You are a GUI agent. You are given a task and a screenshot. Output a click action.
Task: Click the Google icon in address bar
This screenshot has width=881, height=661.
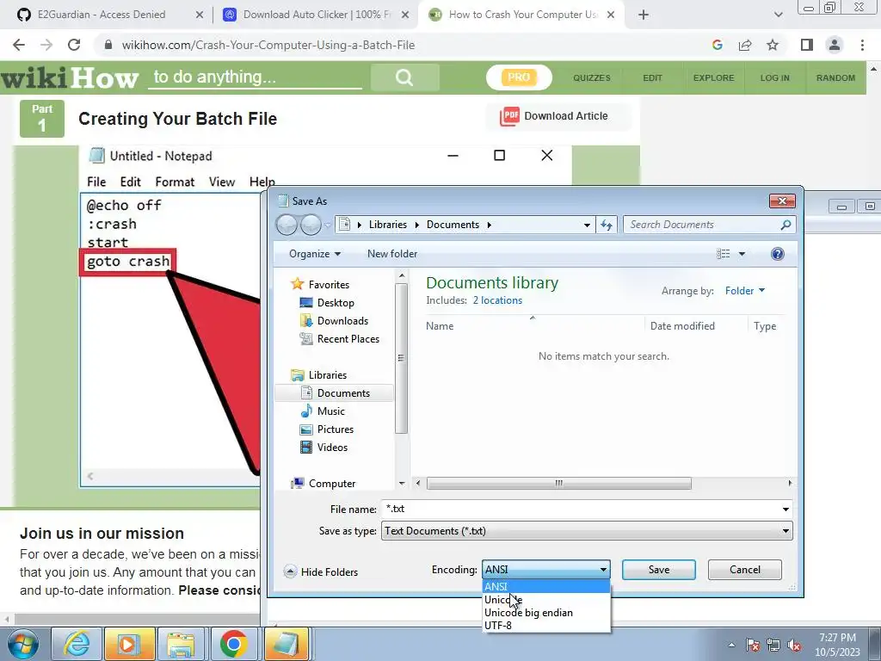pyautogui.click(x=717, y=45)
